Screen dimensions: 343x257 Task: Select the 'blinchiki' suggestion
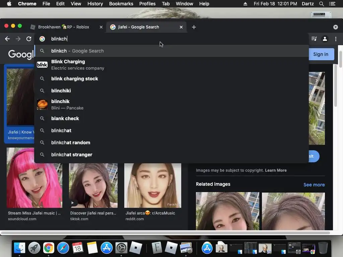point(171,91)
